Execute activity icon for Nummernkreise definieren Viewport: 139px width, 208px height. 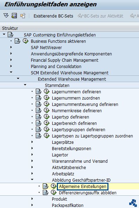point(47,110)
